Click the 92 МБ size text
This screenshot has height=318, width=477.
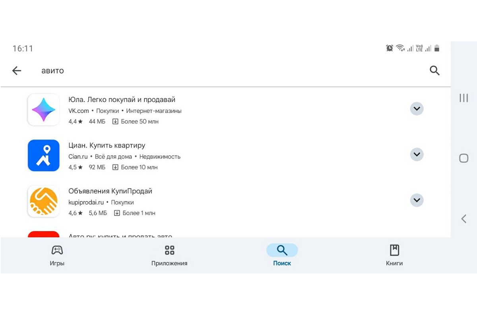click(97, 167)
